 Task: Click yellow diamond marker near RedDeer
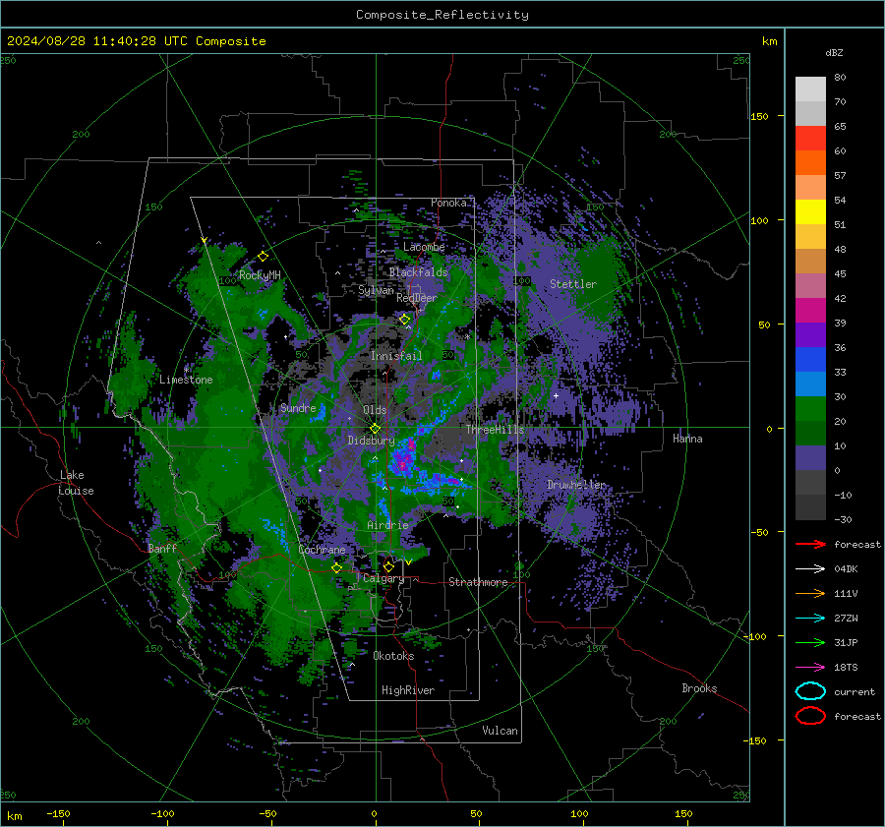click(x=404, y=320)
